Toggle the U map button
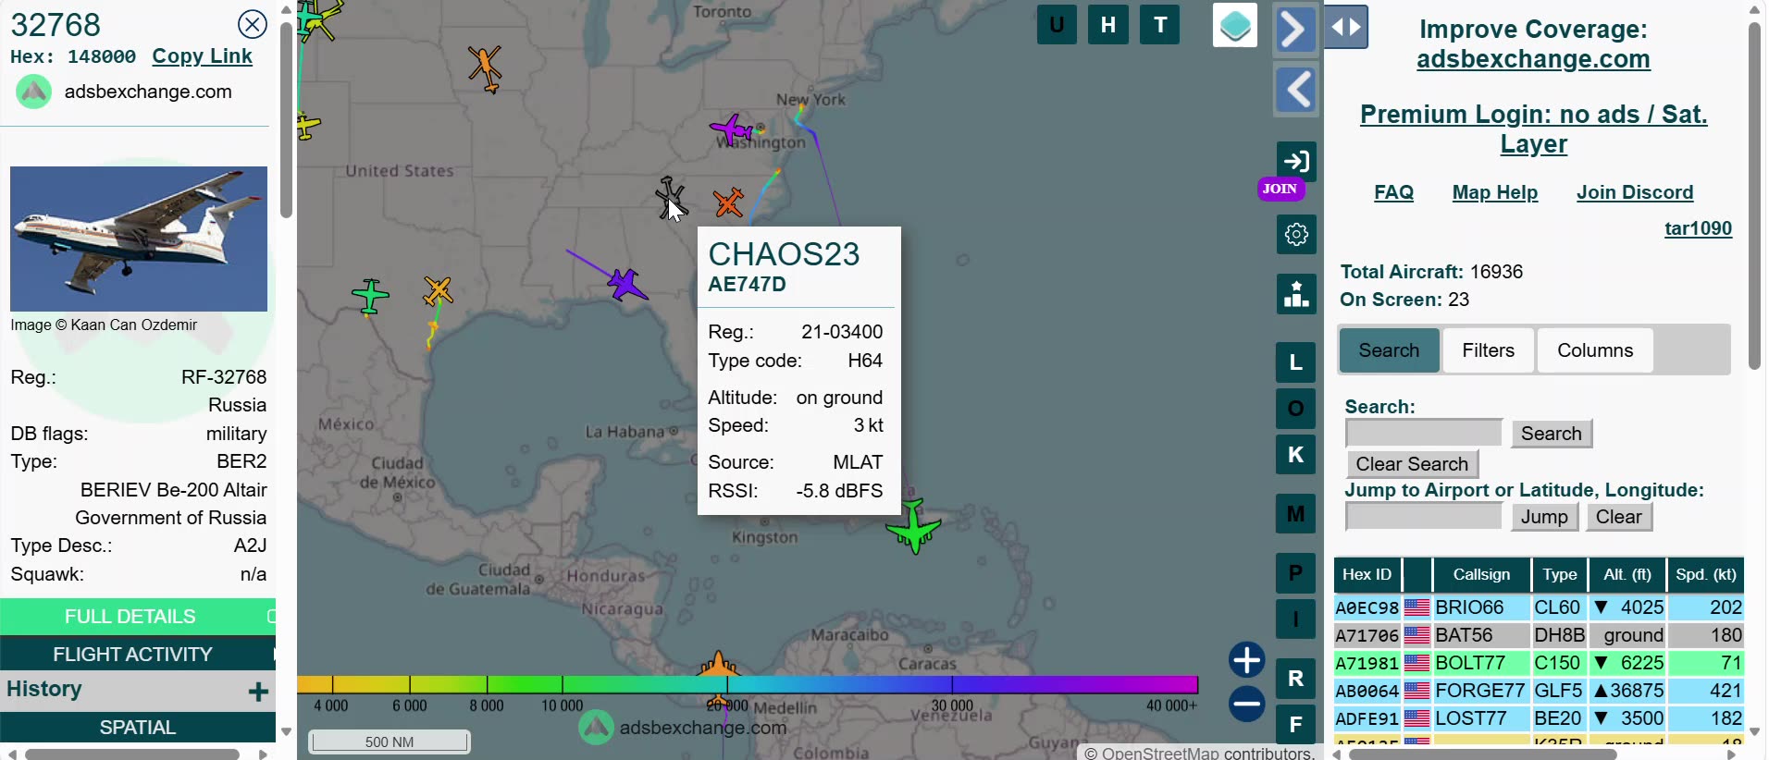This screenshot has width=1769, height=760. [1057, 25]
